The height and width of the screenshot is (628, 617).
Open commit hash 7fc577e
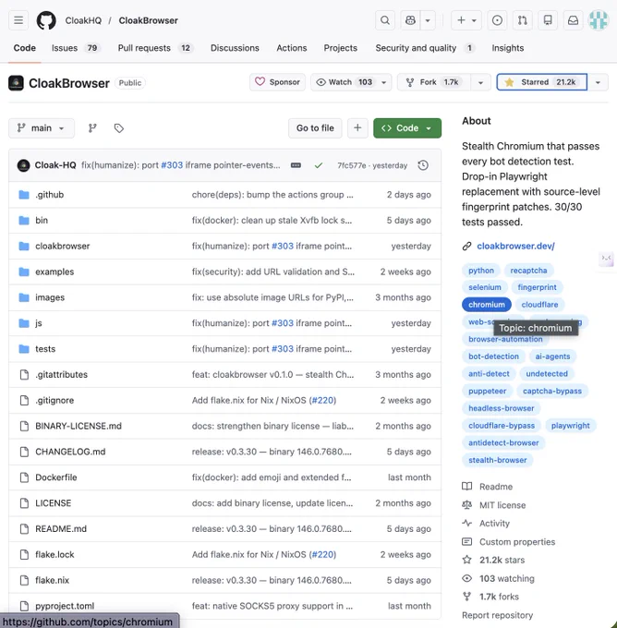(351, 165)
